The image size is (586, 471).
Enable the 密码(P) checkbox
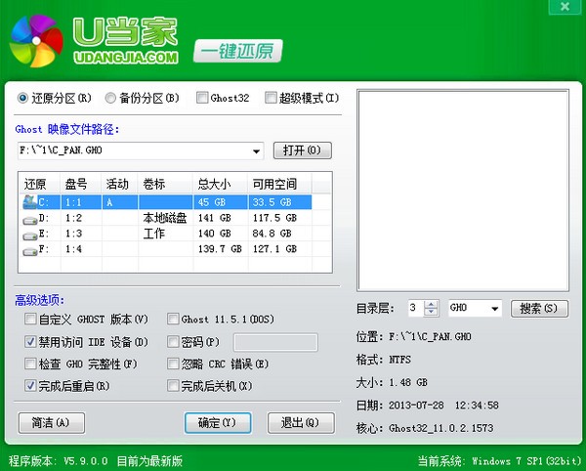(173, 341)
